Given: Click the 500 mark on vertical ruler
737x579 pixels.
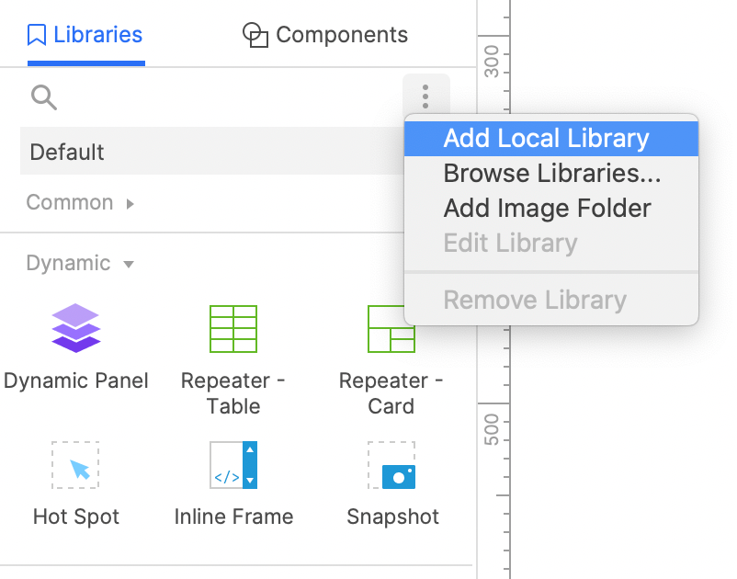Looking at the screenshot, I should pyautogui.click(x=491, y=429).
